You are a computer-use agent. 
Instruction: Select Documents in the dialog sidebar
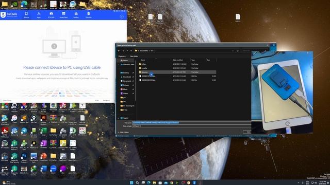click(127, 81)
